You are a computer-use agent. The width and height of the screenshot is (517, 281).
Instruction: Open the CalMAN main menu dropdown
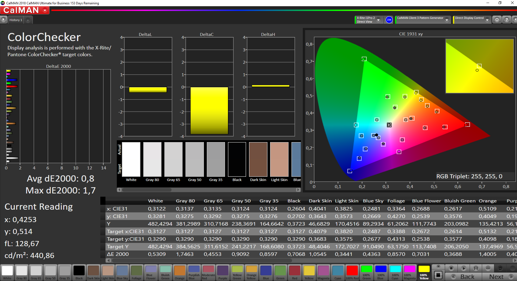(45, 10)
